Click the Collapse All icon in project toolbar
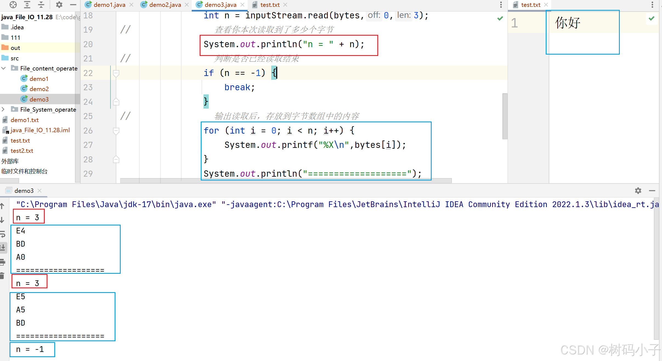The image size is (662, 361). (41, 4)
